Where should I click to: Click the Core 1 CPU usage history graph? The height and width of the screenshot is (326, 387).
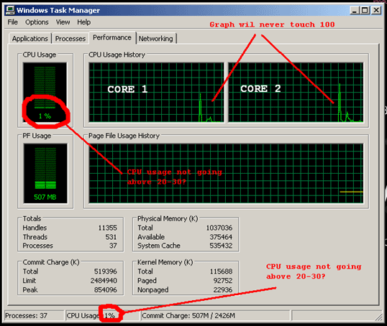[x=157, y=92]
